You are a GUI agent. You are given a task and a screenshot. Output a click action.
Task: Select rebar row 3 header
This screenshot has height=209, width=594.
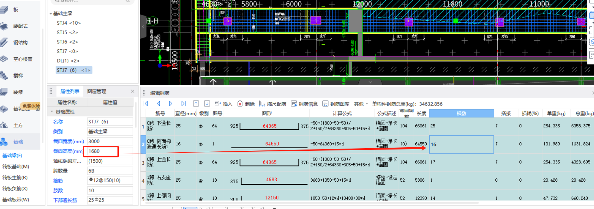(143, 162)
